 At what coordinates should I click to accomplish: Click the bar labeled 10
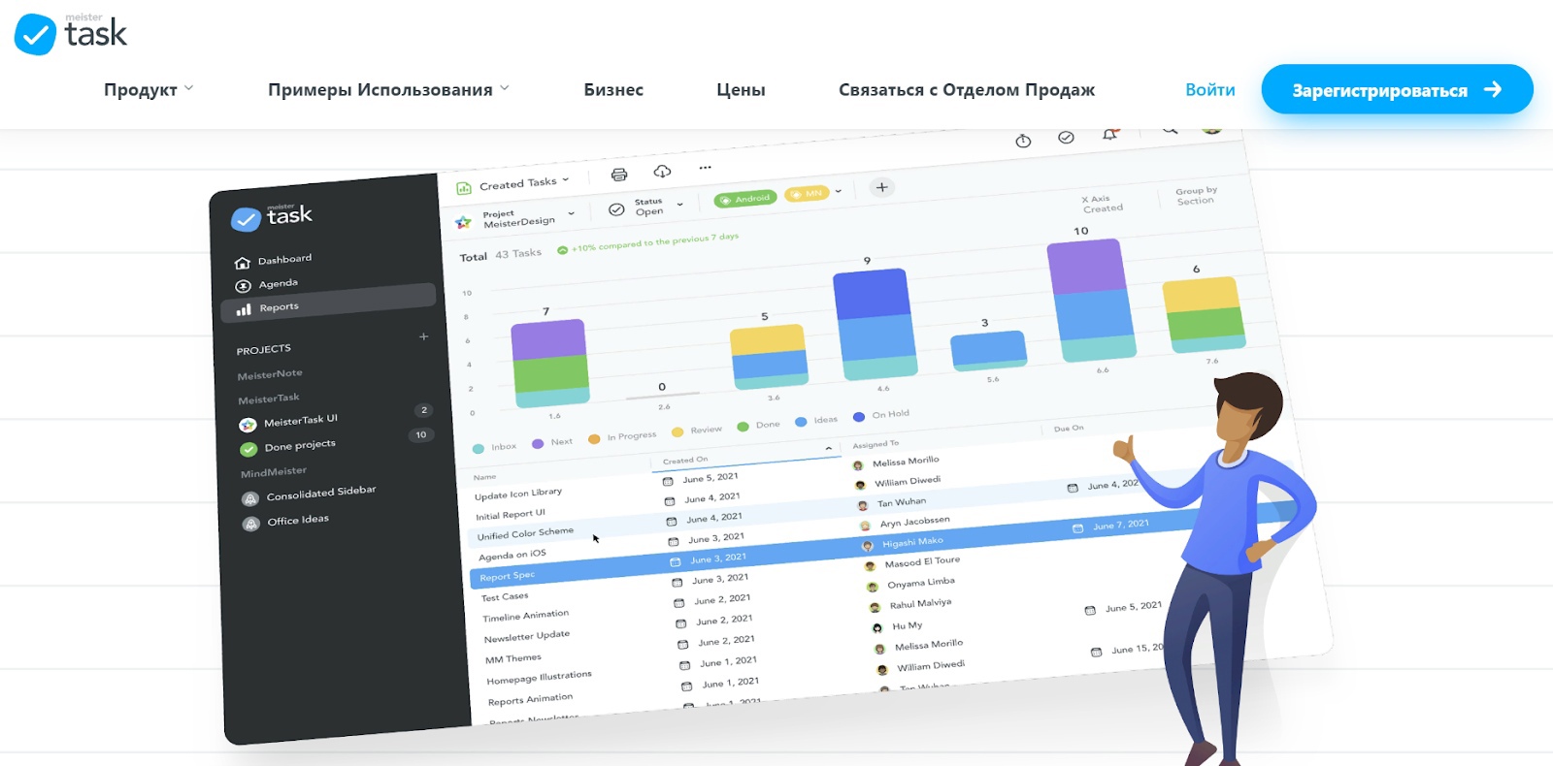(x=1091, y=301)
